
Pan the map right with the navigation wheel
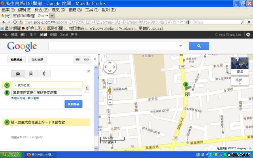[x=114, y=67]
